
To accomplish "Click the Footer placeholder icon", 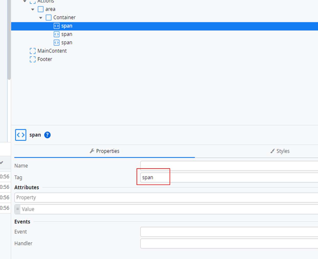I will point(33,59).
